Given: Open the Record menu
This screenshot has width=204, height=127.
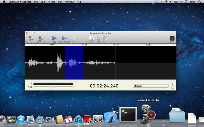Looking at the screenshot, I should tap(51, 2).
